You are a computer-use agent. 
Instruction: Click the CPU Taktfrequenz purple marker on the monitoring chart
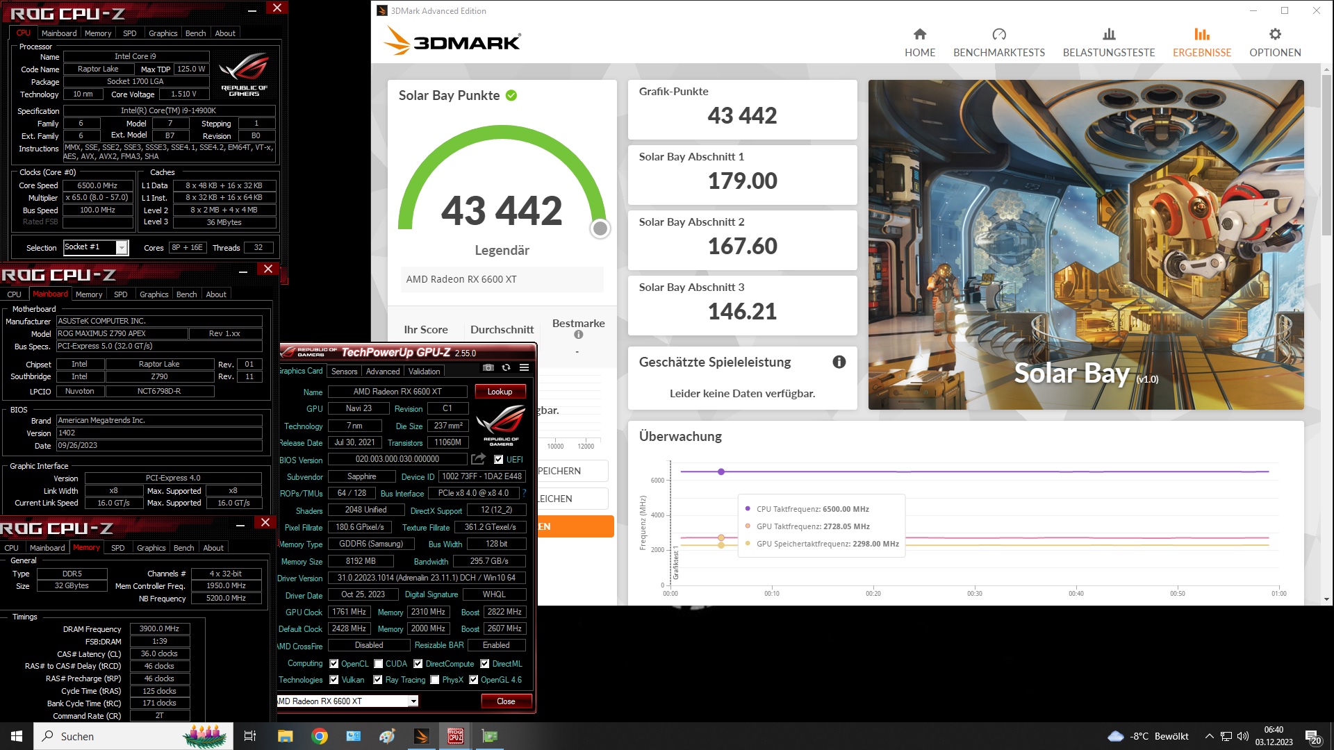721,472
